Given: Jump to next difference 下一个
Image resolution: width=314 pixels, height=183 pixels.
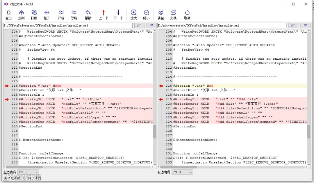Looking at the screenshot, I should [118, 15].
